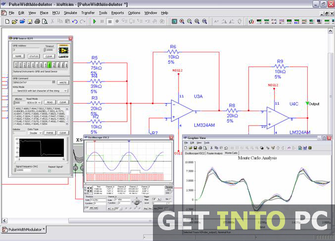This screenshot has width=335, height=241.
Task: Create a new design file in main toolbar
Action: click(7, 21)
